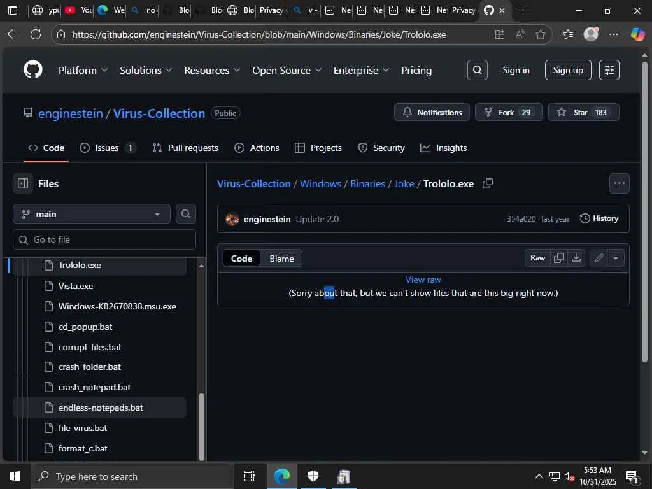
Task: Copy raw file icon
Action: [x=559, y=259]
